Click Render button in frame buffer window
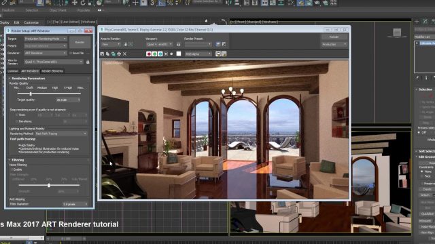Screen dimensions: 435x244 coord(334,37)
